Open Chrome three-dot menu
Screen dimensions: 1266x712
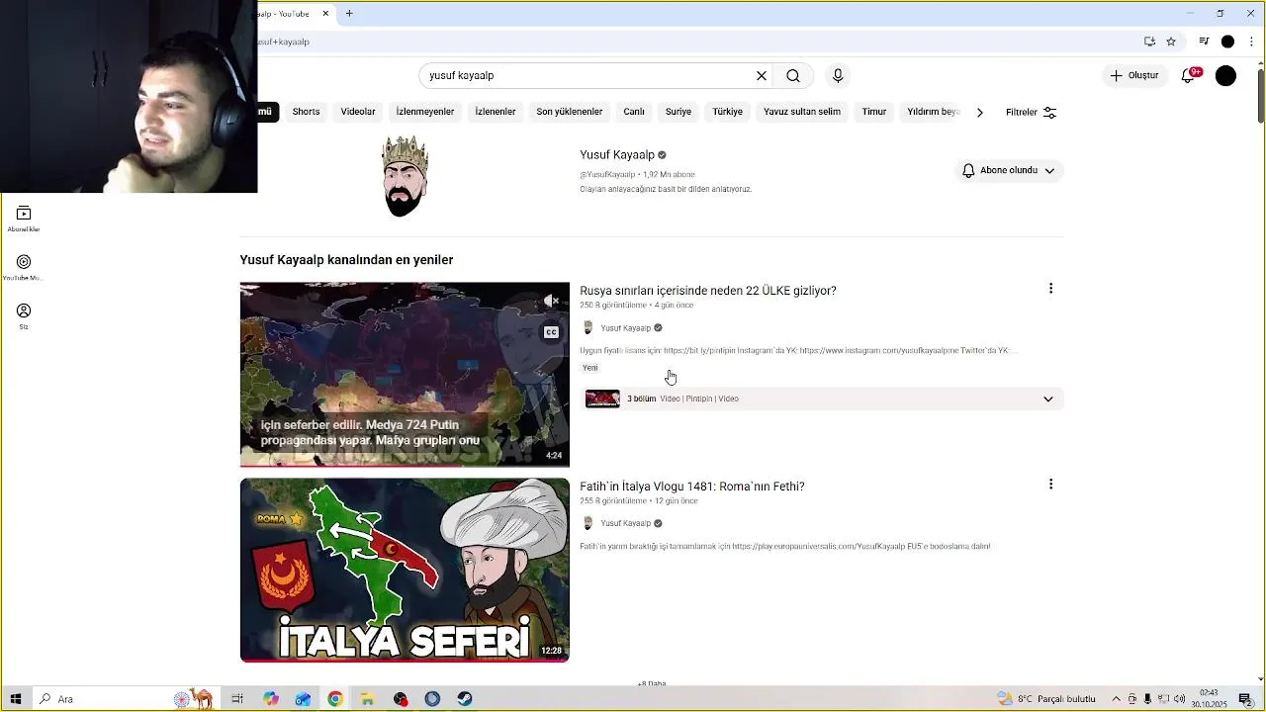coord(1251,42)
